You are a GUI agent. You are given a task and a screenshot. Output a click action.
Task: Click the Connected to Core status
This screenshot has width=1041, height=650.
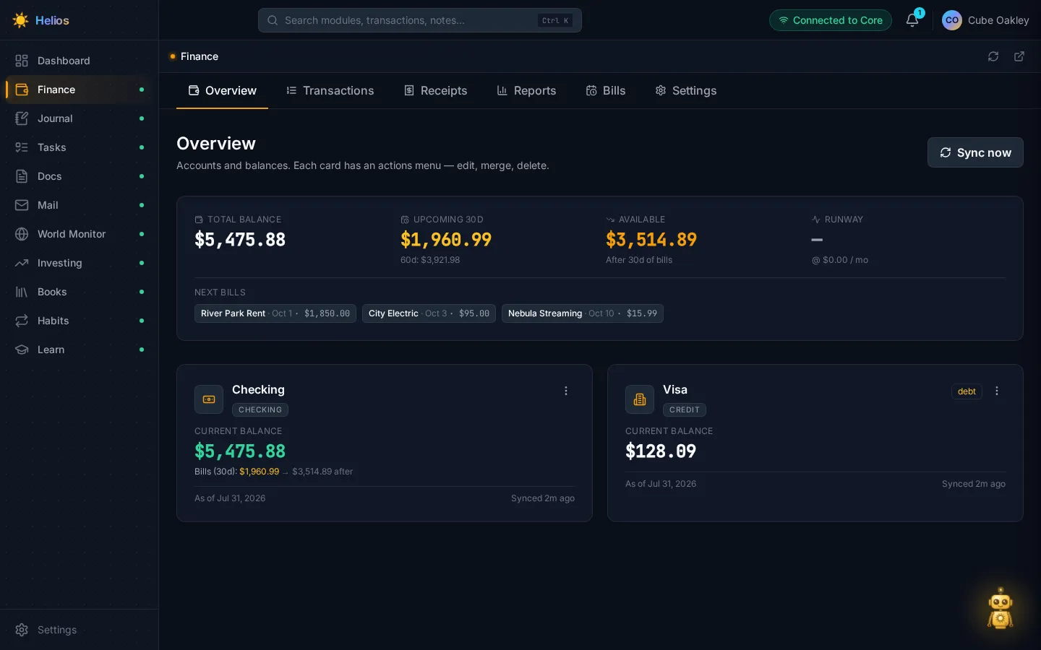[x=831, y=20]
